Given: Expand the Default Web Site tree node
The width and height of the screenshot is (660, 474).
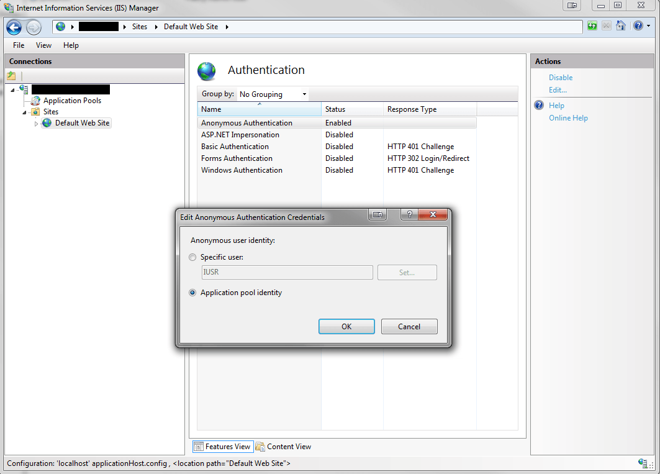Looking at the screenshot, I should pos(36,124).
